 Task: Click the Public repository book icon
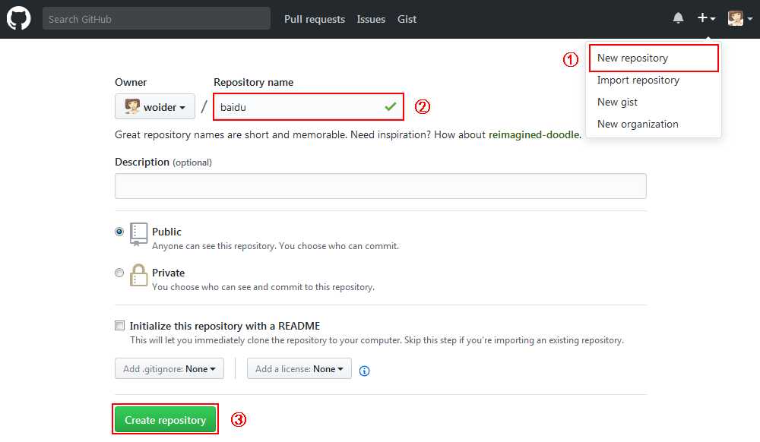(x=138, y=235)
